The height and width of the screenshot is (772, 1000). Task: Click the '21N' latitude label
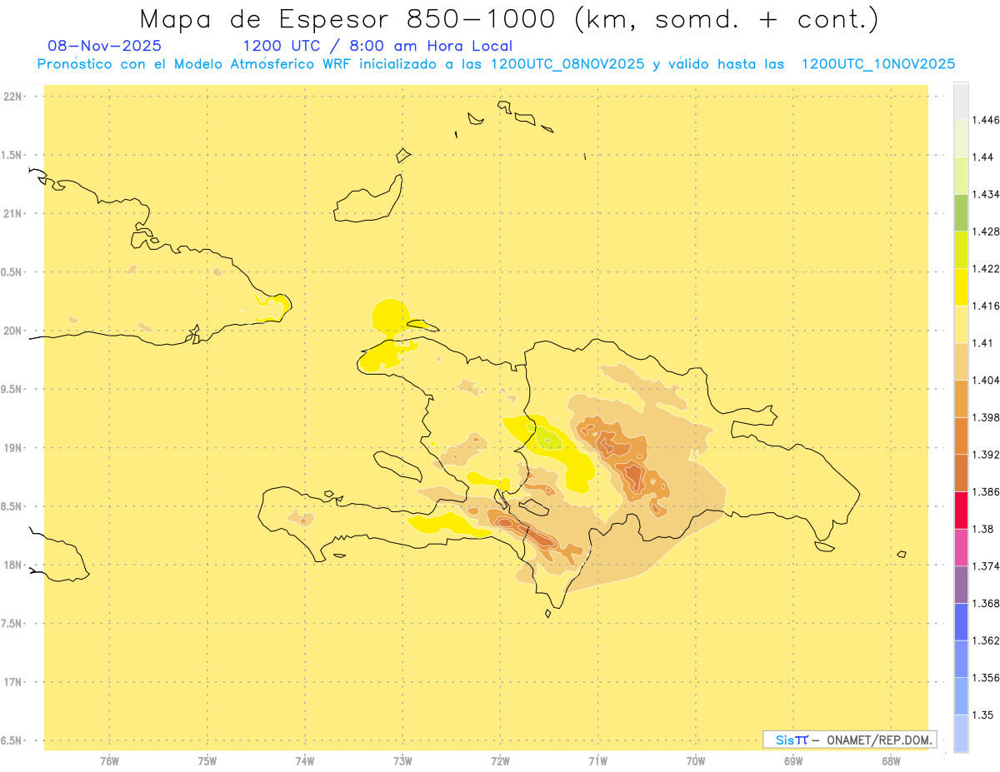coord(12,214)
